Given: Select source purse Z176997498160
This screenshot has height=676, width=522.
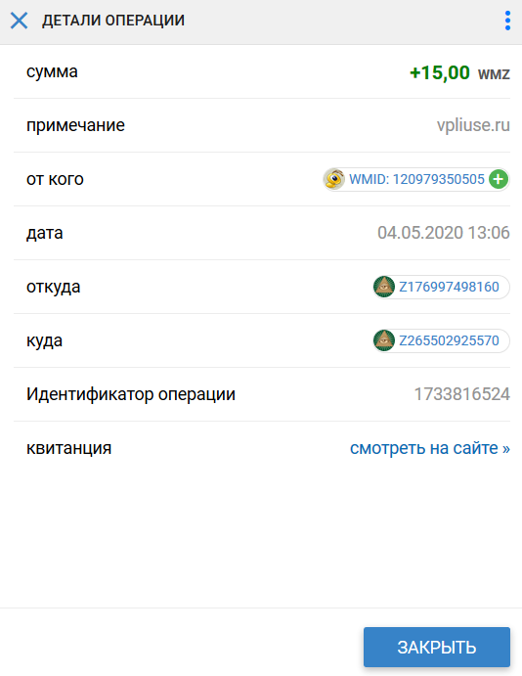Looking at the screenshot, I should point(449,287).
